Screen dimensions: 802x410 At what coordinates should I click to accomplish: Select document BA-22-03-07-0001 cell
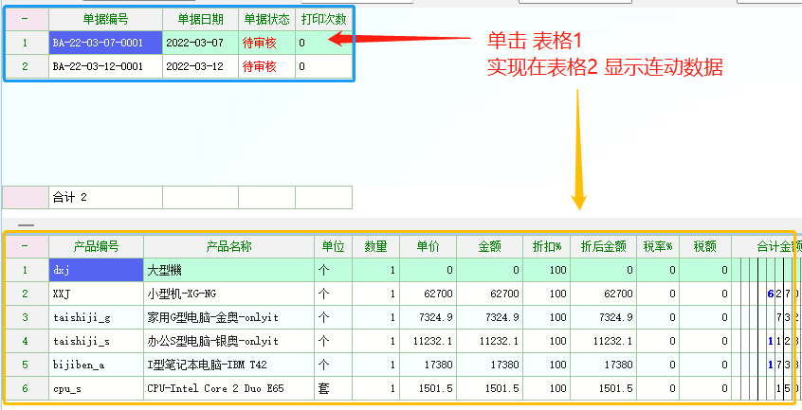click(98, 43)
